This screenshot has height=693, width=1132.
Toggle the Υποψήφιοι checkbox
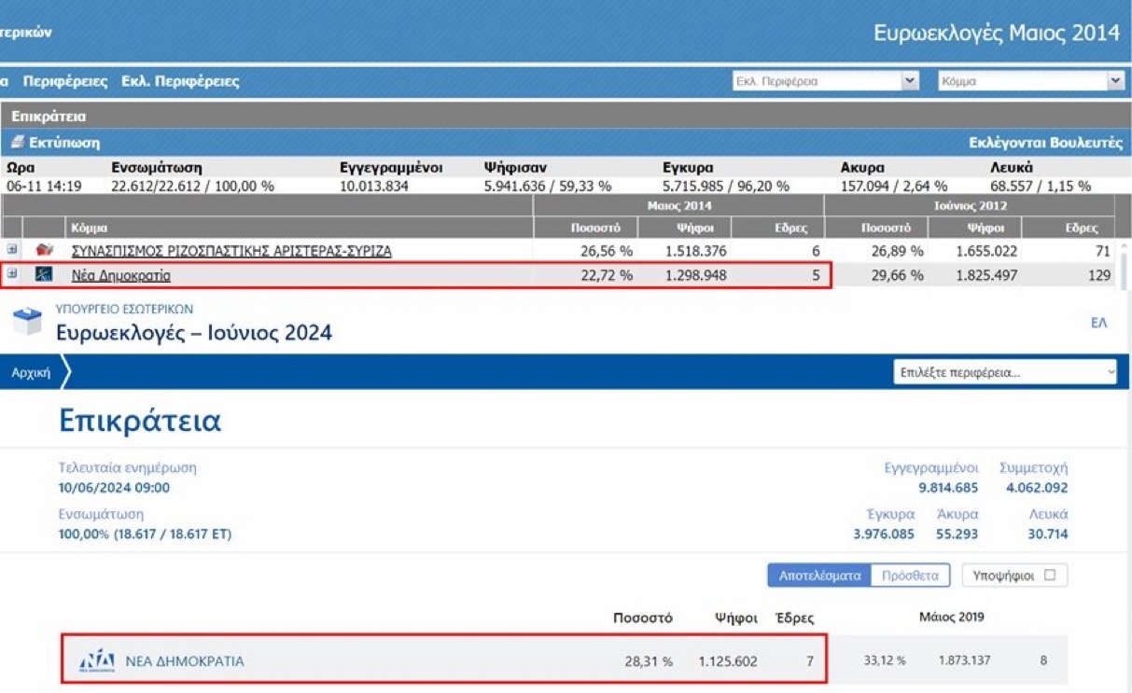pos(1050,575)
